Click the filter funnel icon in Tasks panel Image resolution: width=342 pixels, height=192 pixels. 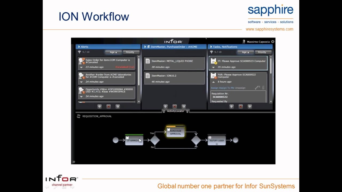211,52
